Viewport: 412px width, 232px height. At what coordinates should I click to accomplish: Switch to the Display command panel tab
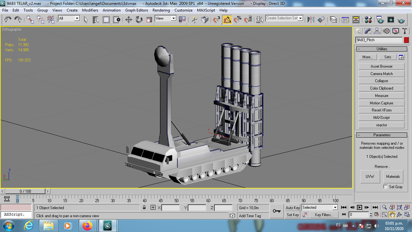(396, 31)
